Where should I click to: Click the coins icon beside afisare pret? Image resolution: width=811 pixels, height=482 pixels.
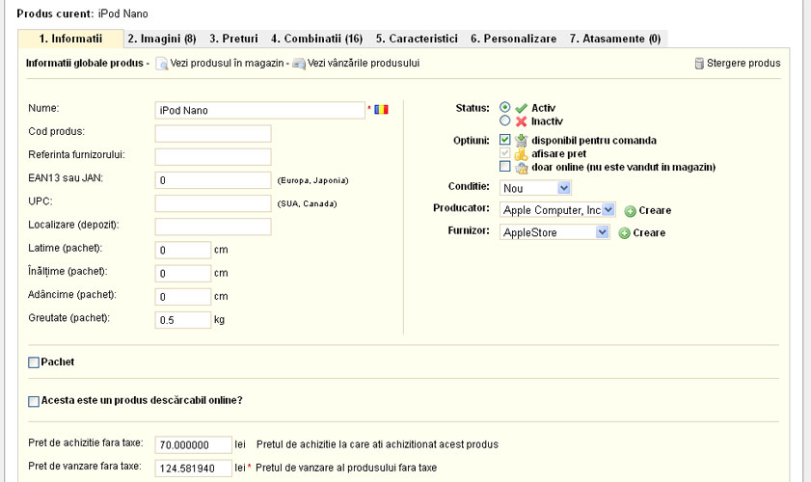[x=522, y=153]
